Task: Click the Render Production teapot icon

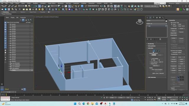Action: (x=135, y=6)
